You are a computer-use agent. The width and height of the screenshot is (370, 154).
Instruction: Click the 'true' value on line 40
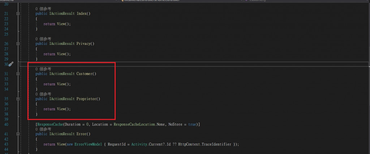click(192, 124)
